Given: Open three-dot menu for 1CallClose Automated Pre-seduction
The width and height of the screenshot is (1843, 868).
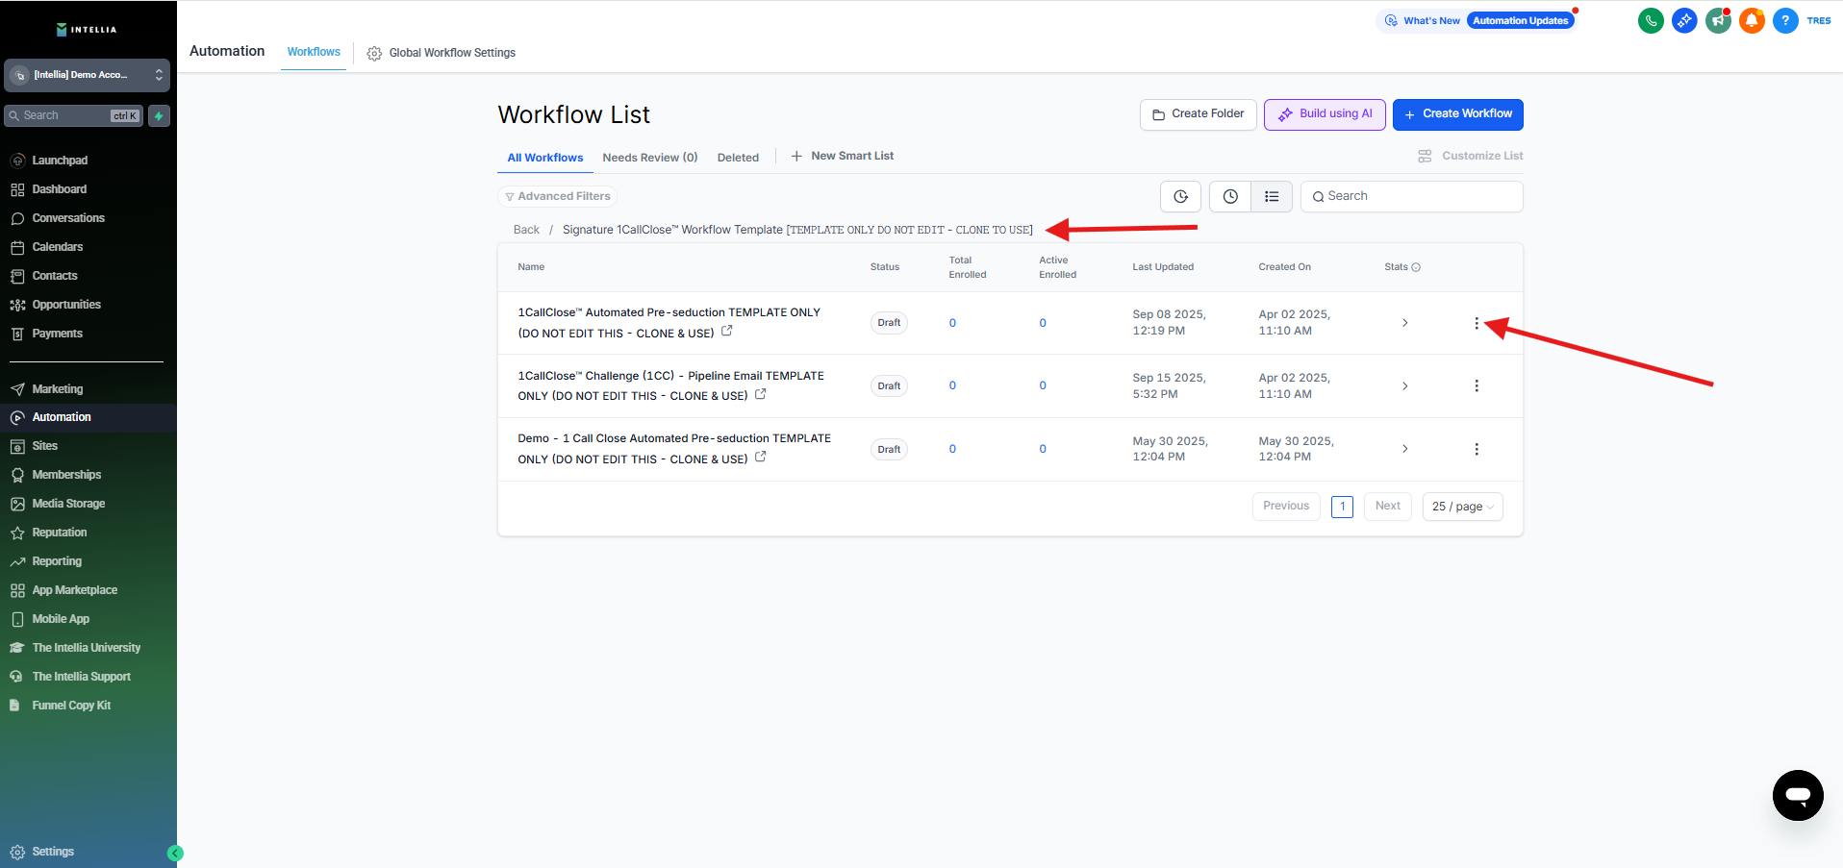Looking at the screenshot, I should [1477, 323].
